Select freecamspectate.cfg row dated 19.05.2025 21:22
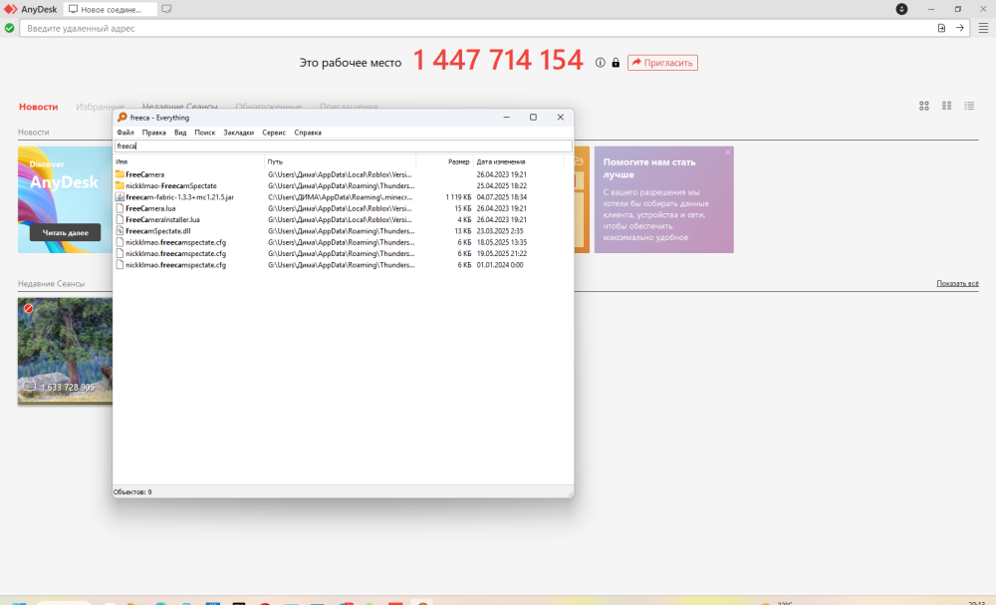The height and width of the screenshot is (605, 996). tap(343, 253)
